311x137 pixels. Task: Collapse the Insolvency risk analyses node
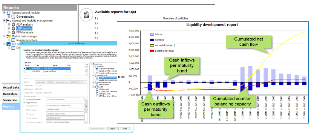(93, 75)
